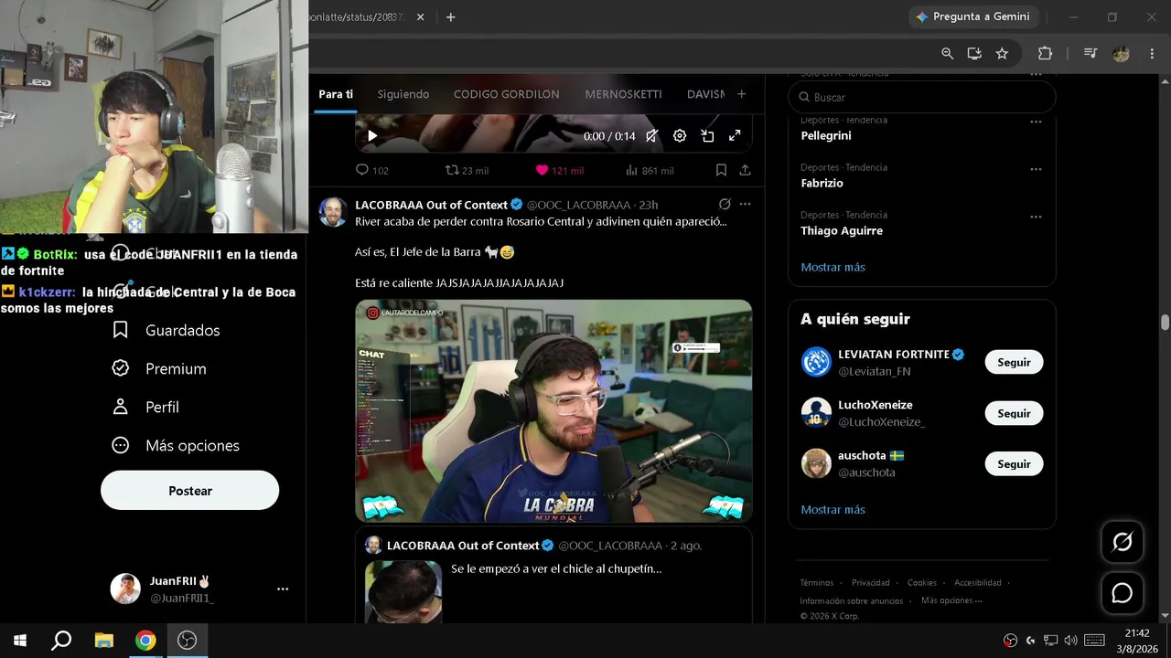Expand footer Más opciones

(x=951, y=600)
